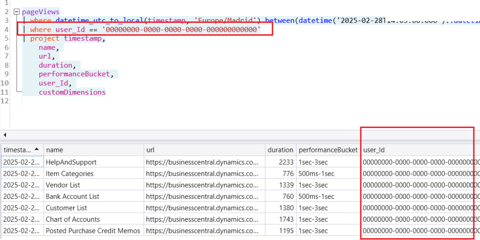This screenshot has width=480, height=240.
Task: Click the user_Id column header
Action: [374, 150]
